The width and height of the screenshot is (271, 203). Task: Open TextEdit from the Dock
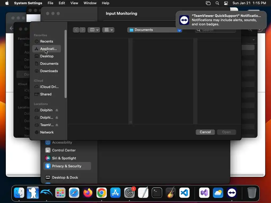coord(143,193)
